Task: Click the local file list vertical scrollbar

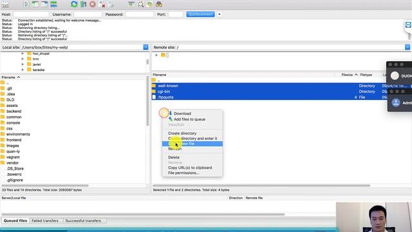Action: point(147,101)
